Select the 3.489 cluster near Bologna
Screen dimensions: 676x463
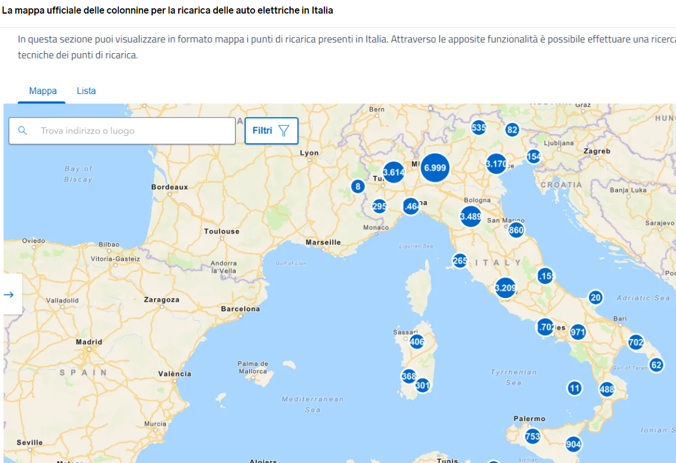[471, 216]
